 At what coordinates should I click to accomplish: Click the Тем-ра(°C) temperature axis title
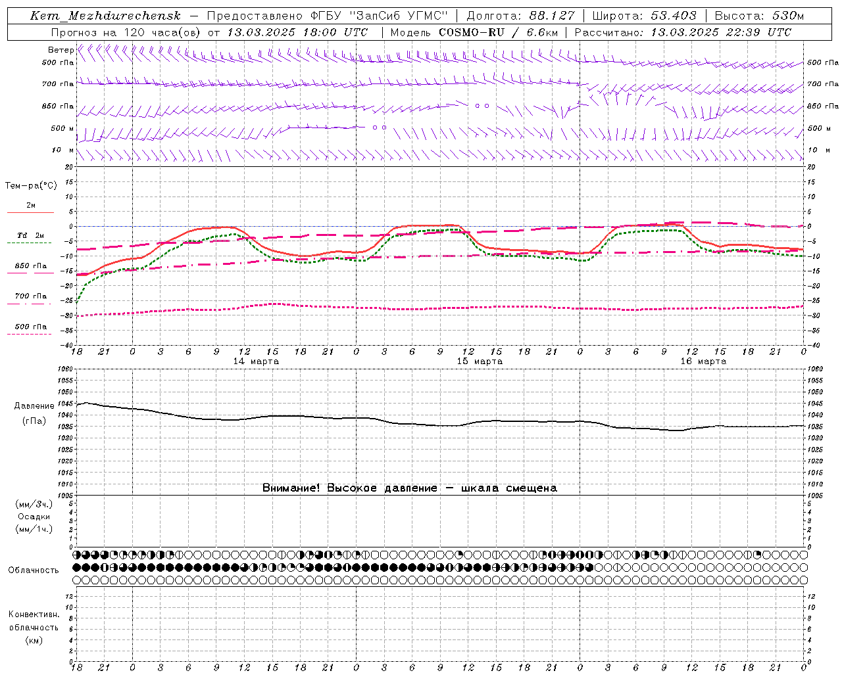[31, 186]
